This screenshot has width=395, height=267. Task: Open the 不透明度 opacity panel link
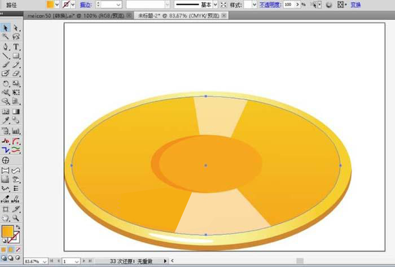(x=270, y=5)
